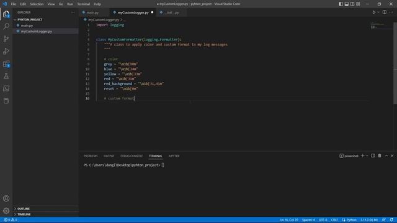Select the 3.11.0 64-bit interpreter
This screenshot has height=223, width=397.
(369, 220)
